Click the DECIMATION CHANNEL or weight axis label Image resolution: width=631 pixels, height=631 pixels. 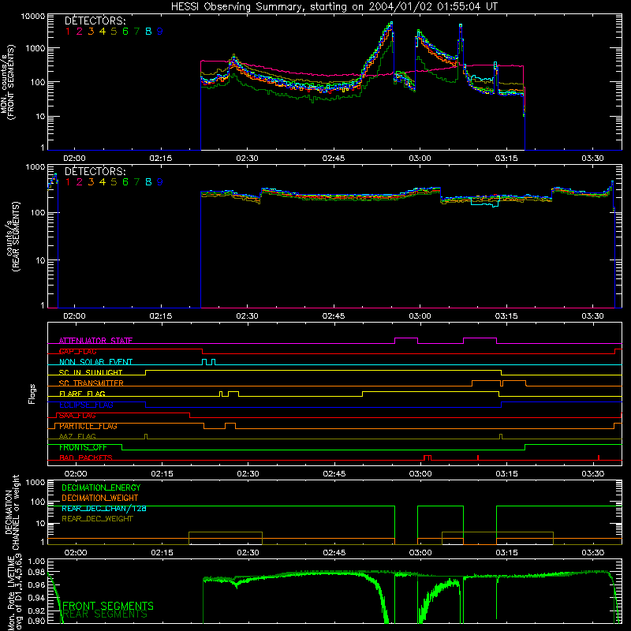(x=13, y=513)
